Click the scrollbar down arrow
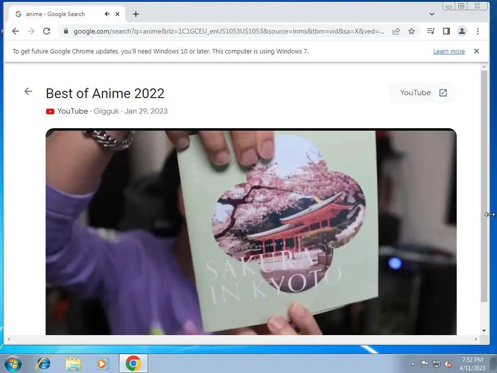 (x=484, y=330)
